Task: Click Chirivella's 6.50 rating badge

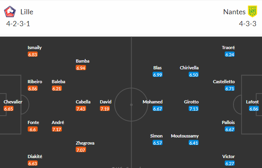Action: tap(194, 74)
